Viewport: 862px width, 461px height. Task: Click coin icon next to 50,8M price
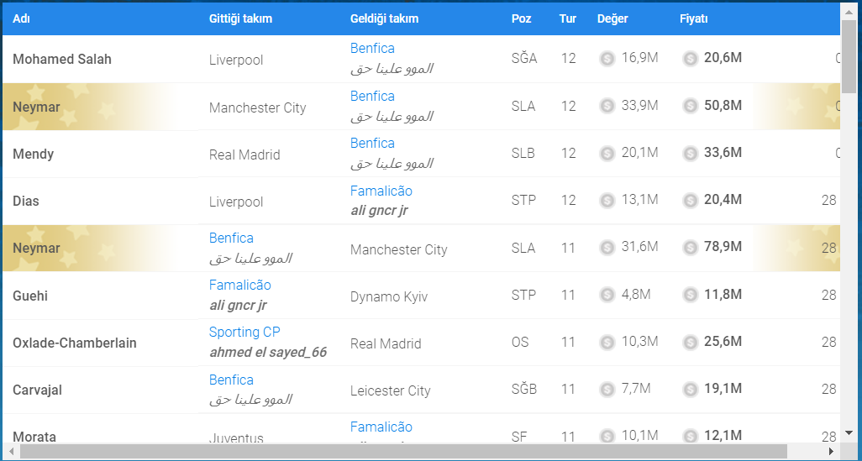(x=690, y=106)
